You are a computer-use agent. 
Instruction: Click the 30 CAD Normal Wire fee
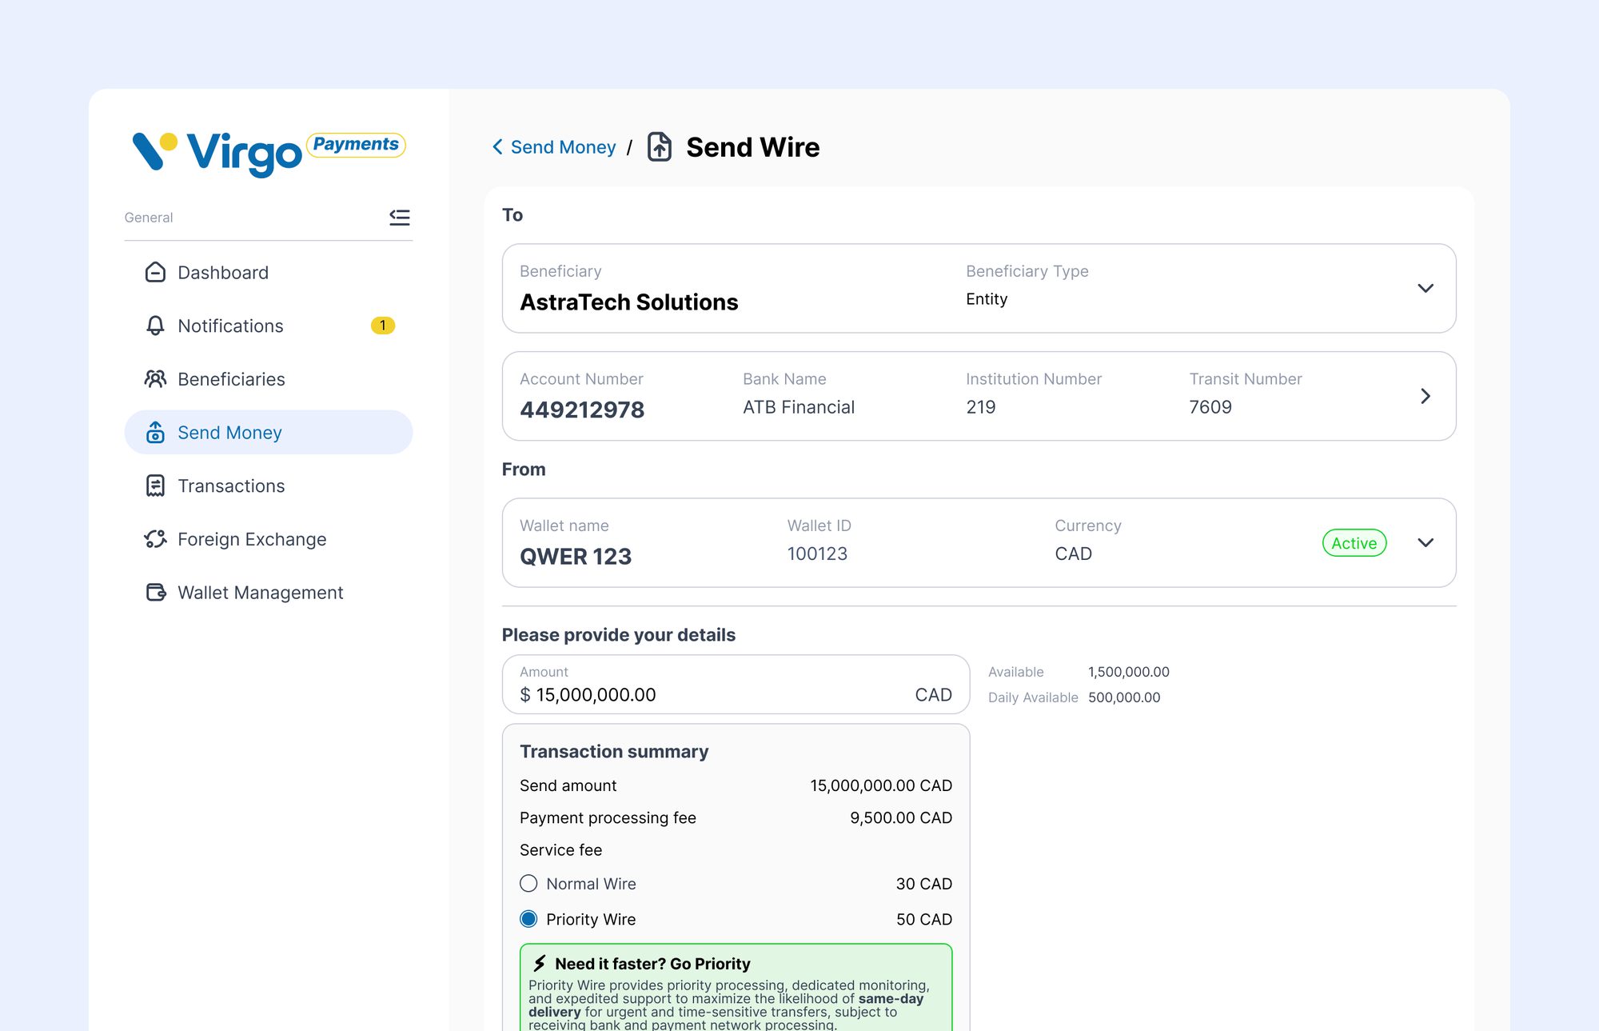[x=924, y=884]
